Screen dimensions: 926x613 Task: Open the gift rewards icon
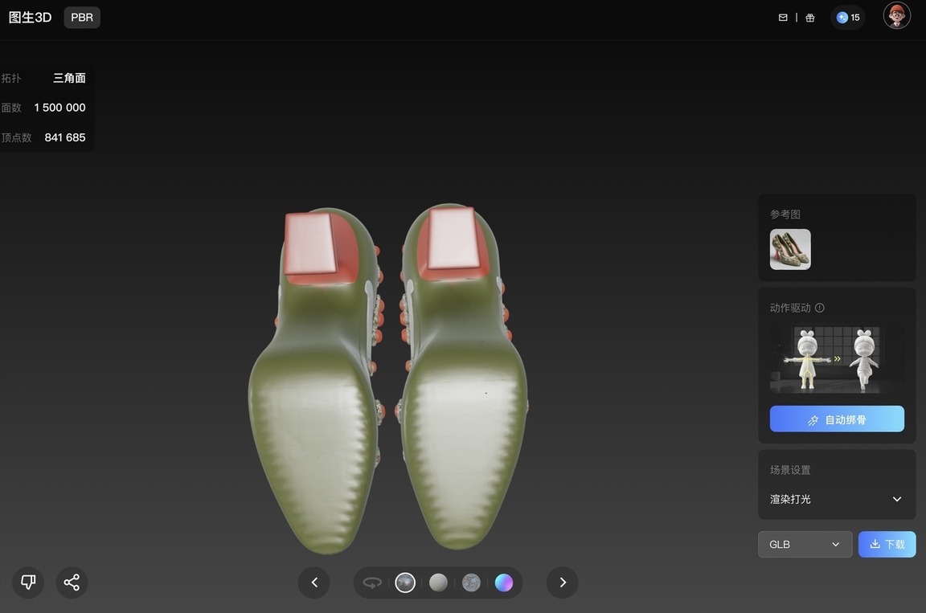pyautogui.click(x=810, y=18)
